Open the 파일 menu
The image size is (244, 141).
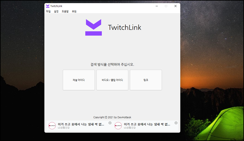click(48, 11)
